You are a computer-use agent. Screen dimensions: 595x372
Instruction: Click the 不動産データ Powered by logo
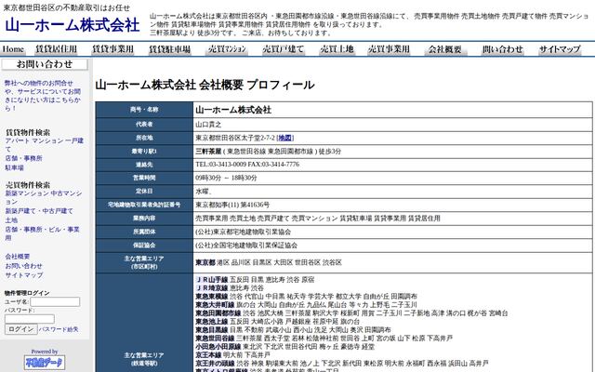(x=45, y=362)
